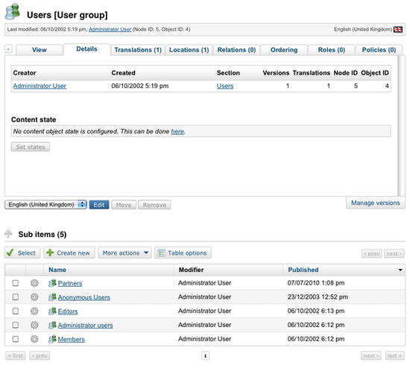Click the up arrow icon beside Sub items
Screen dimensions: 410x368
click(8, 234)
